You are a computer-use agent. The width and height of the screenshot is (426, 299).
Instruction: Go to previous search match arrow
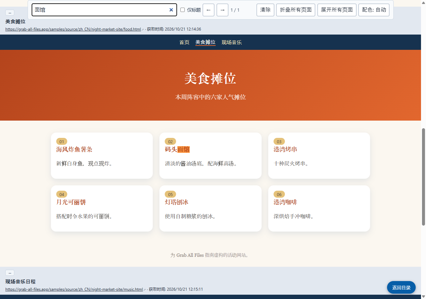(x=208, y=10)
